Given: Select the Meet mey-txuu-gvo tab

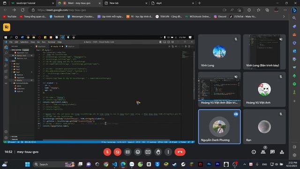Looking at the screenshot, I should 79,3.
